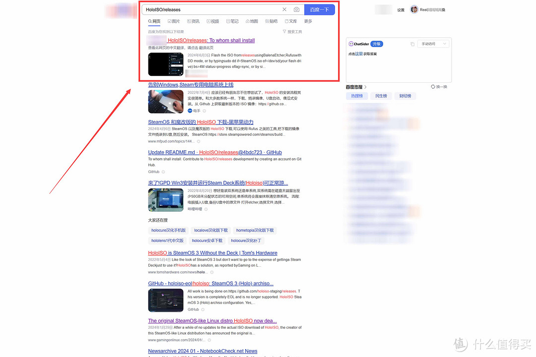Switch to the 图片 search tab

click(174, 21)
